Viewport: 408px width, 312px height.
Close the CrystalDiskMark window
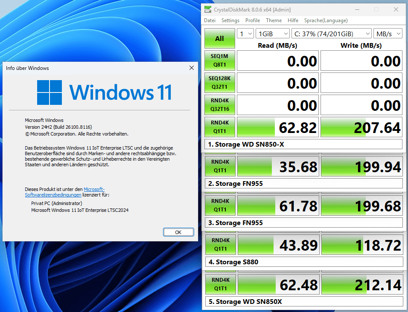(396, 10)
